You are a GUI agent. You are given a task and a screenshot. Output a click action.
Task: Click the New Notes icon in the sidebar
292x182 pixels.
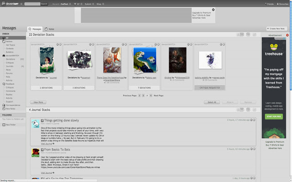coord(4,109)
